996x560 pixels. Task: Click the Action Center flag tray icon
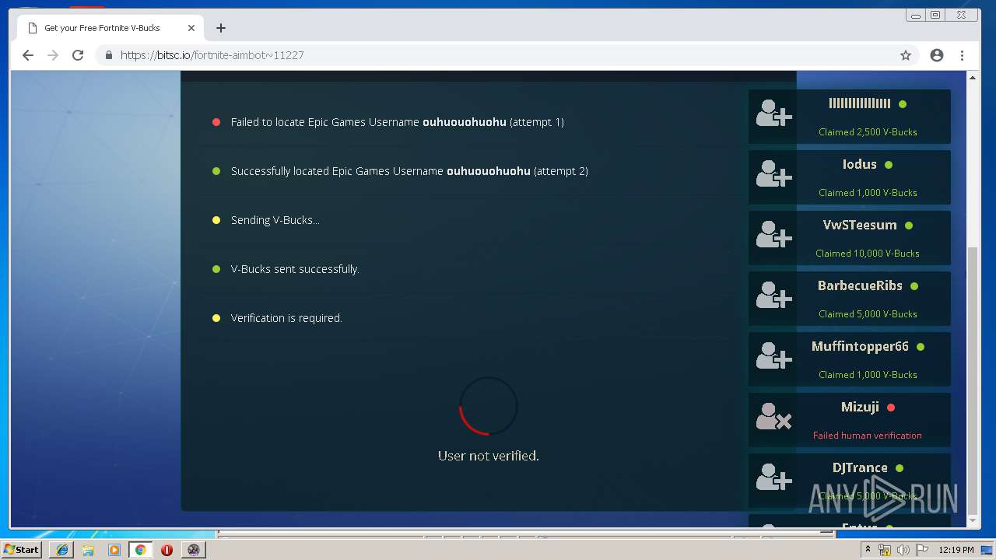coord(921,550)
